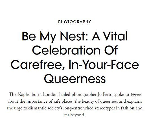Click the word "photographer" in the subheading

pyautogui.click(x=84, y=95)
